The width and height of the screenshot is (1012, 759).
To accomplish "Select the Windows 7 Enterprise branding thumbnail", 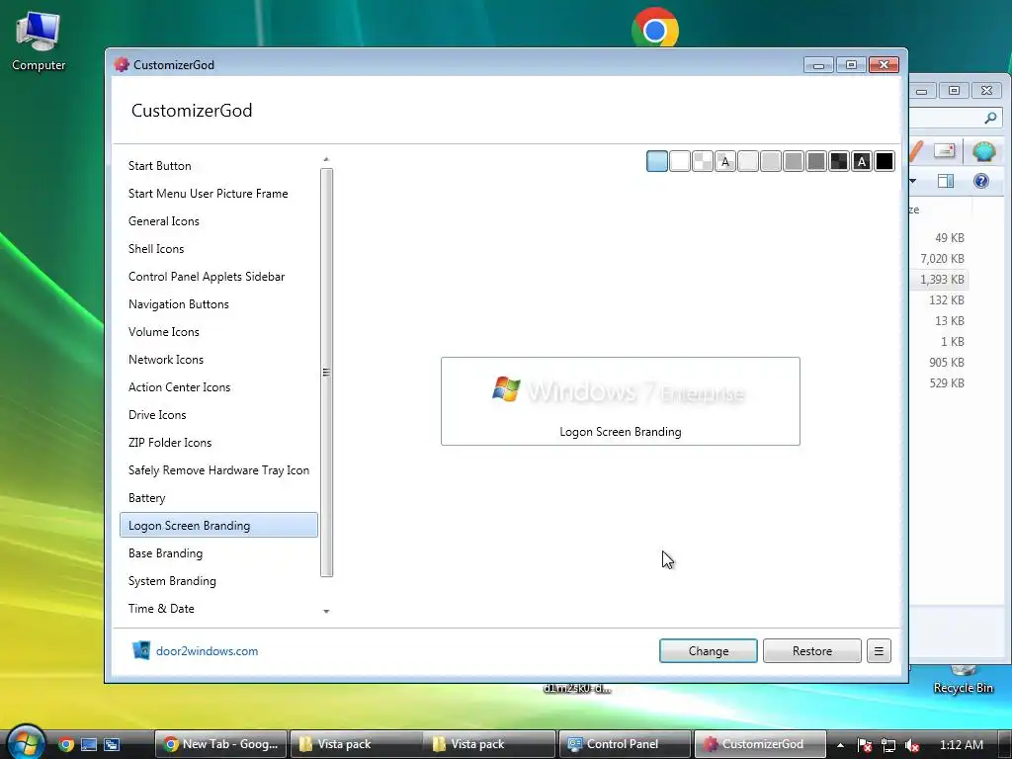I will [621, 401].
